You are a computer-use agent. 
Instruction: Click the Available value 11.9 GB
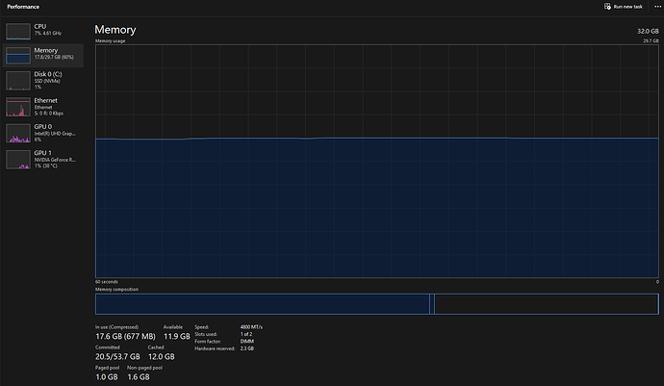(177, 336)
